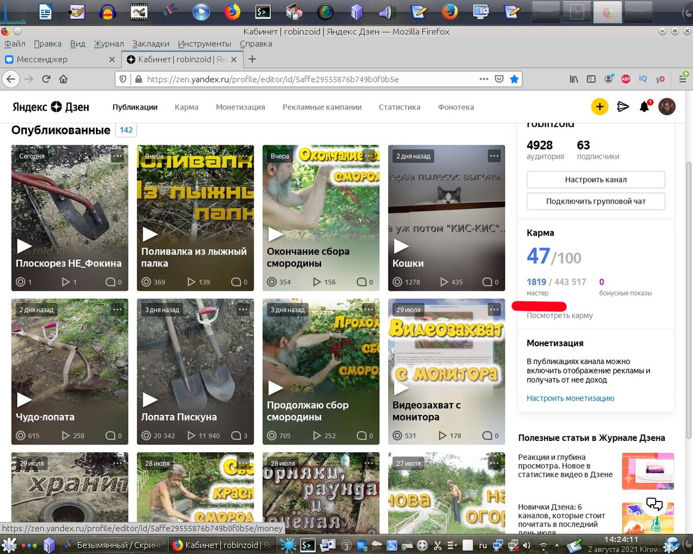This screenshot has width=693, height=554.
Task: Open options menu on Плоскорез НЕ_Фокина card
Action: tap(117, 156)
